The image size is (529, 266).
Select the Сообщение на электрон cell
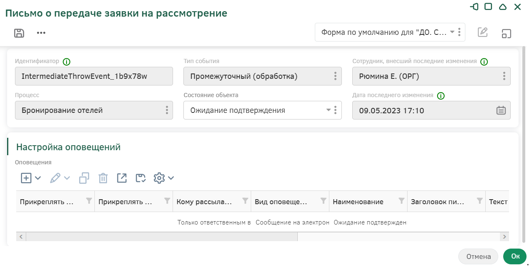pos(292,222)
